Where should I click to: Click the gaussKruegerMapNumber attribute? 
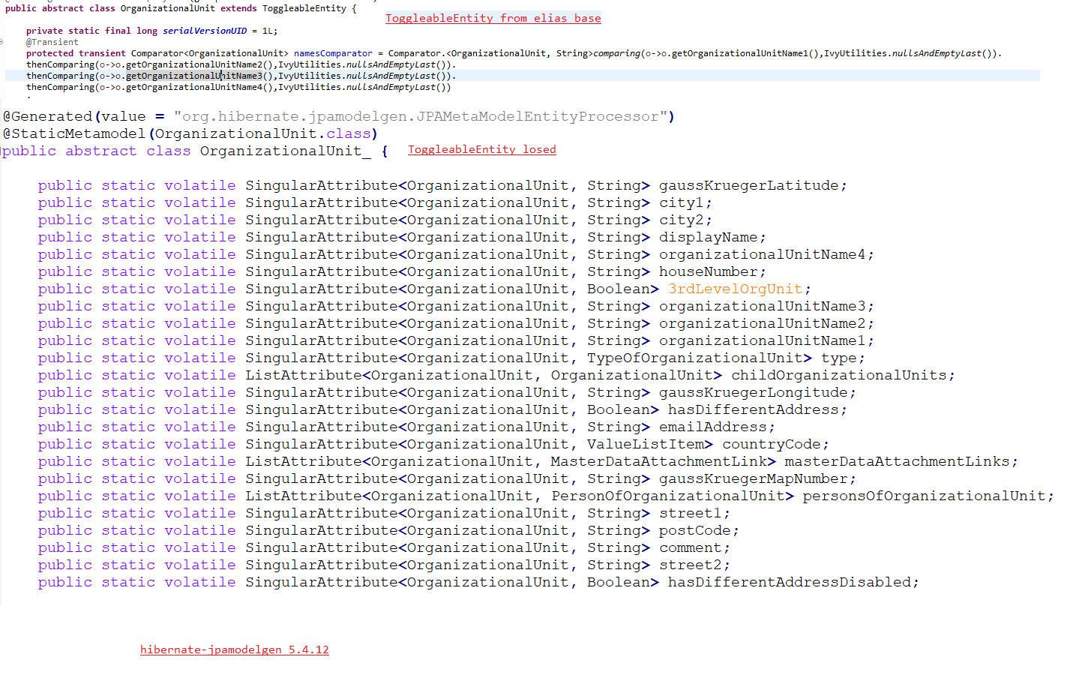coord(753,478)
